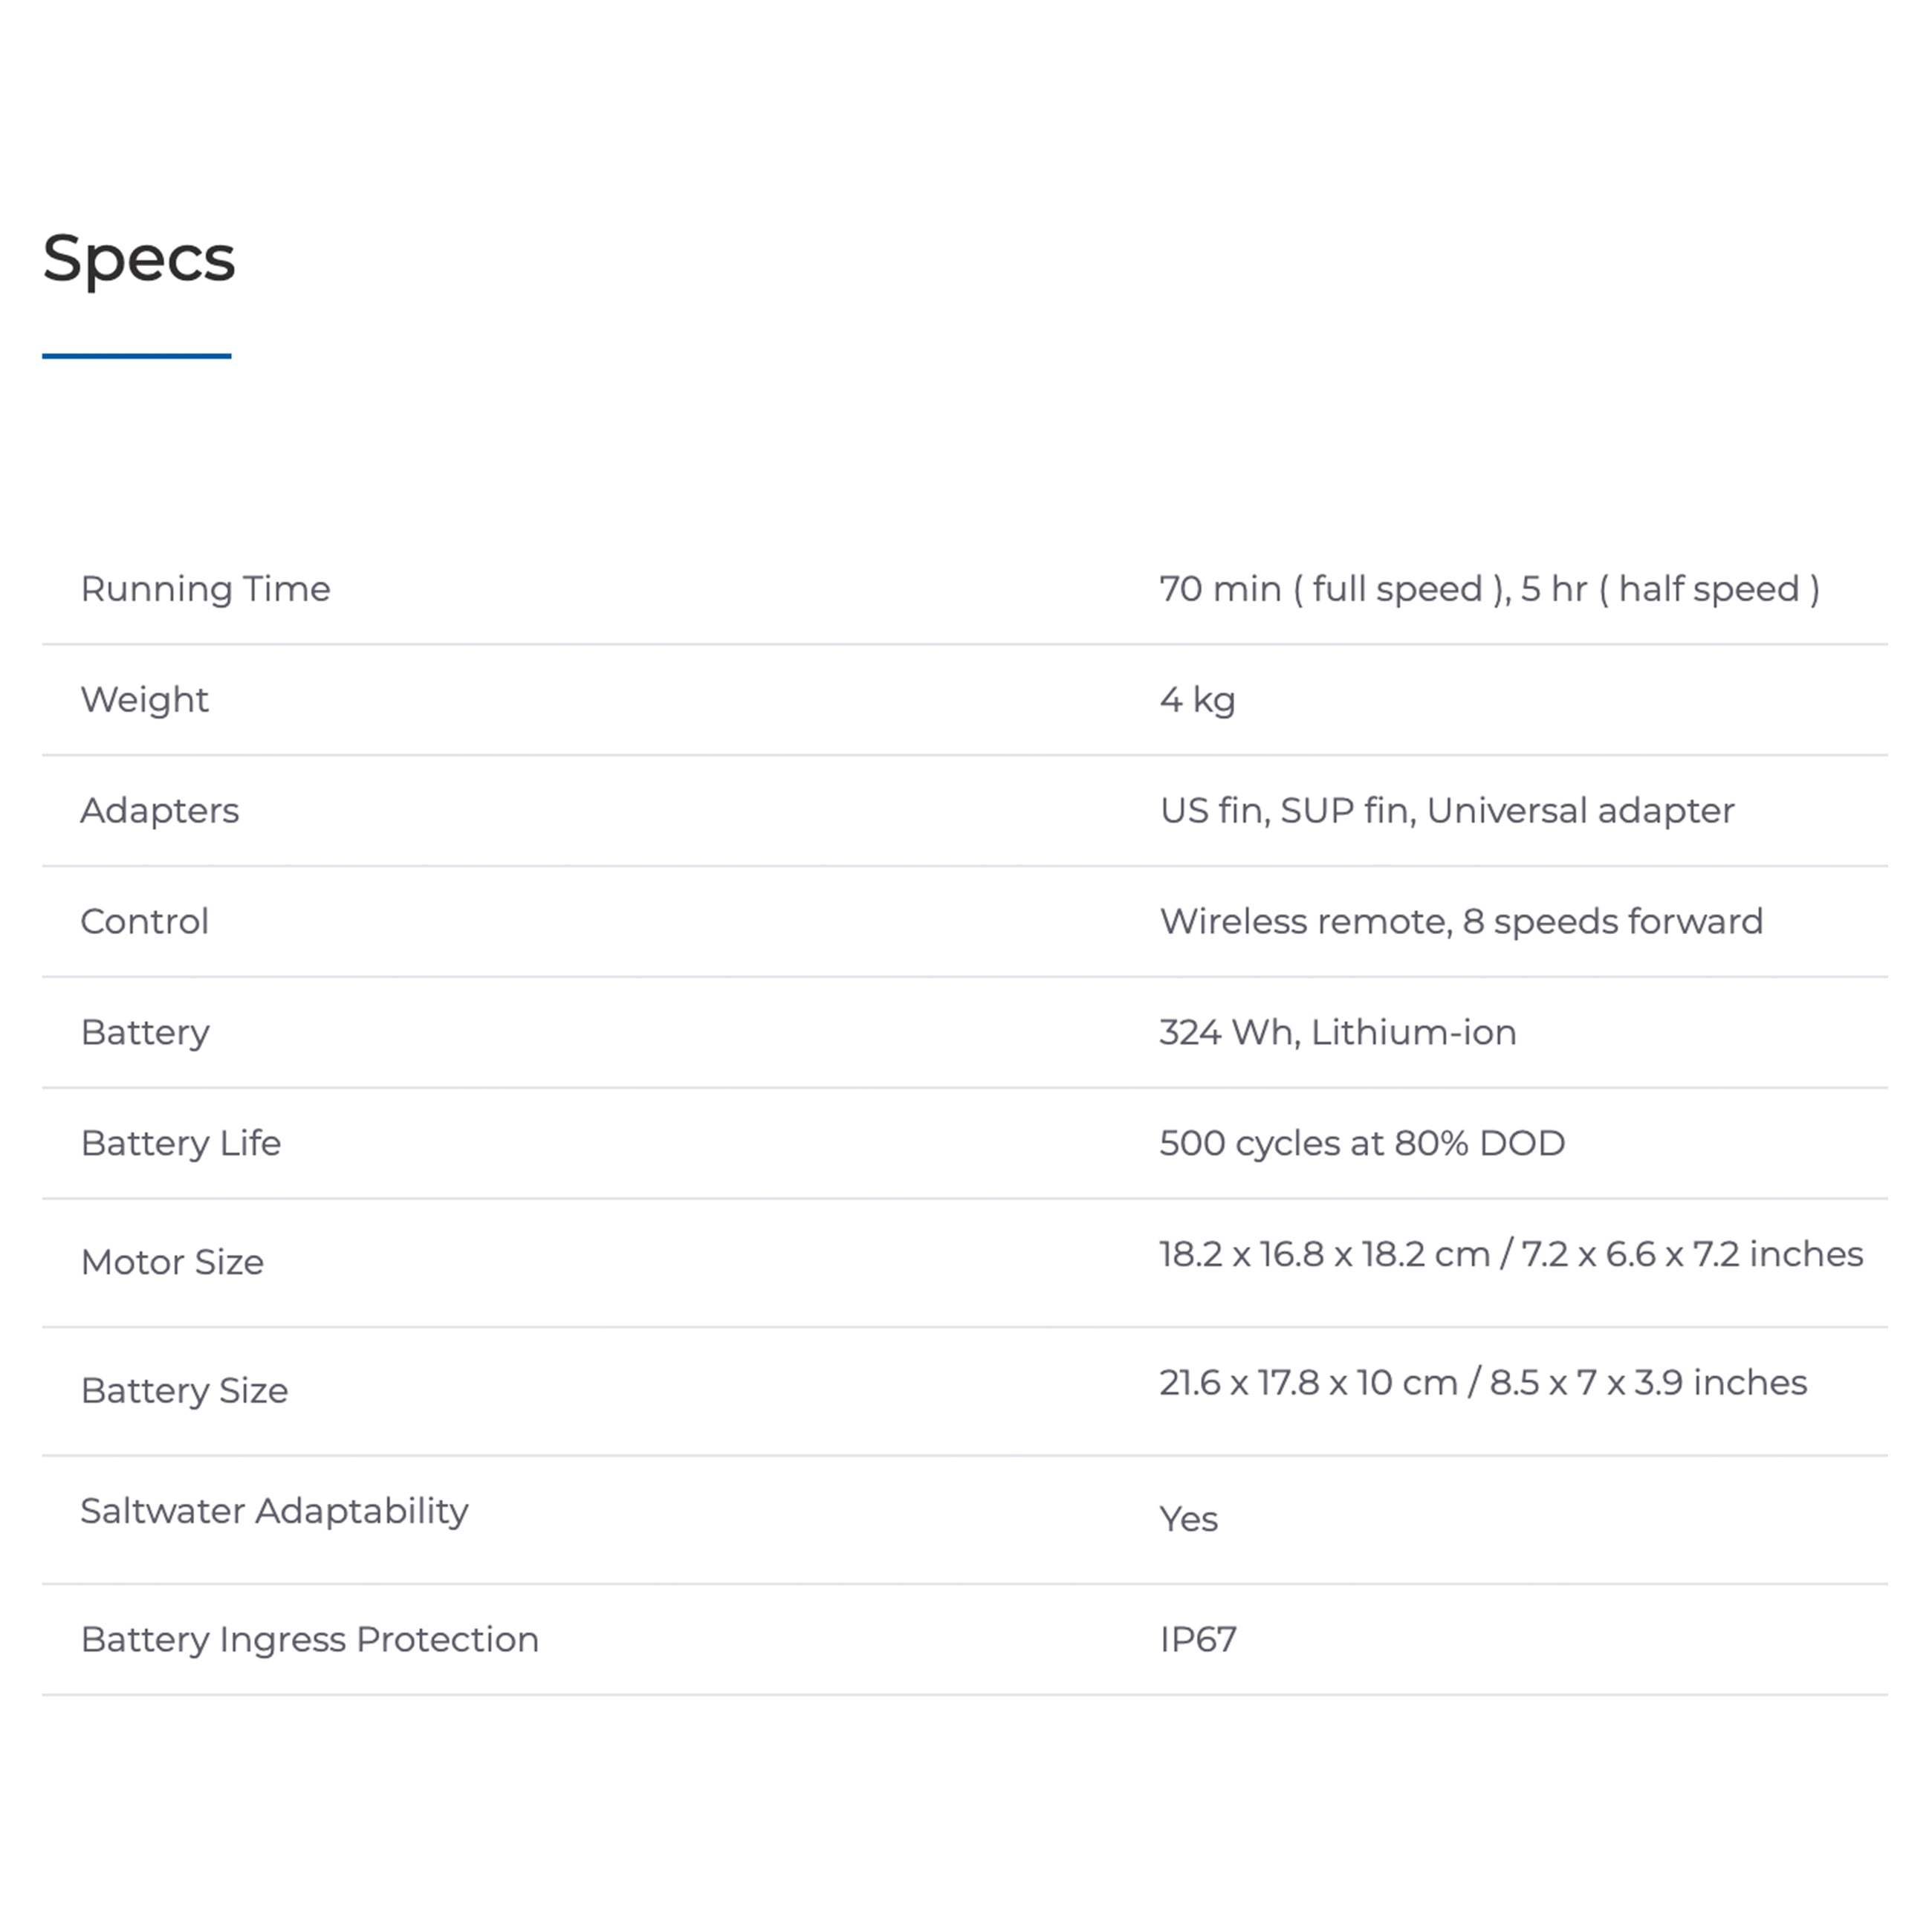Click the 4 kg weight value

pos(1197,700)
